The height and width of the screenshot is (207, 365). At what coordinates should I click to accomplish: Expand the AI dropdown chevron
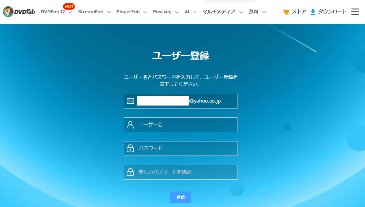click(195, 12)
